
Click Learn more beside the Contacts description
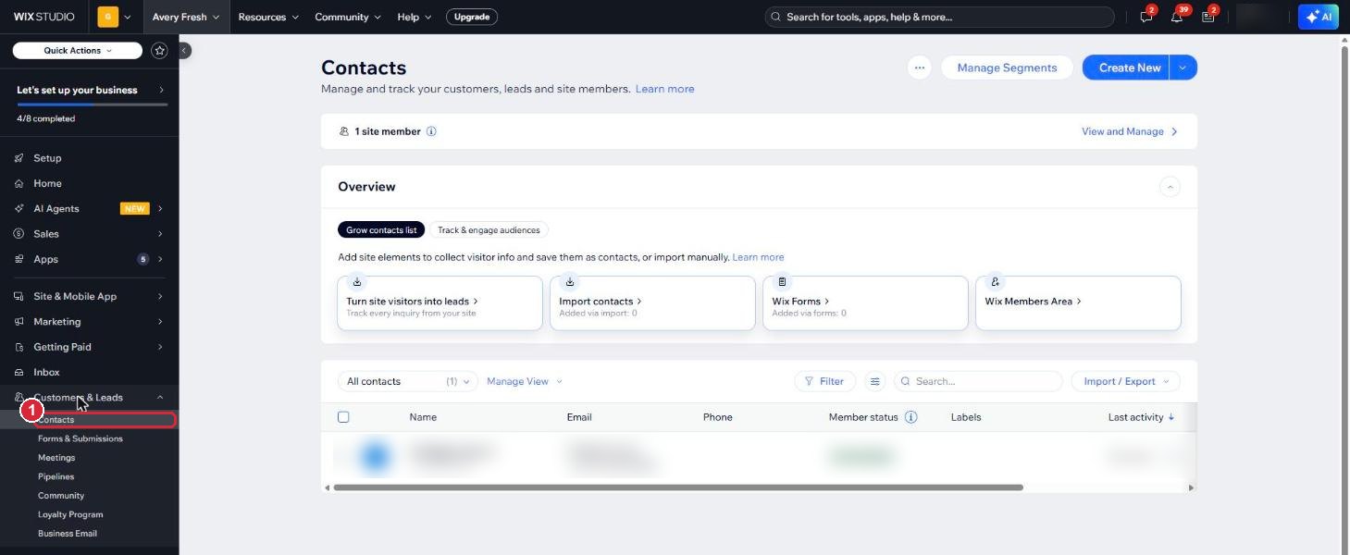click(664, 89)
